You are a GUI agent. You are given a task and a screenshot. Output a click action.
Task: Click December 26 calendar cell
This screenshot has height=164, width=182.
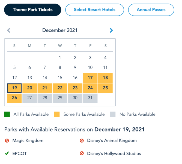pos(14,98)
